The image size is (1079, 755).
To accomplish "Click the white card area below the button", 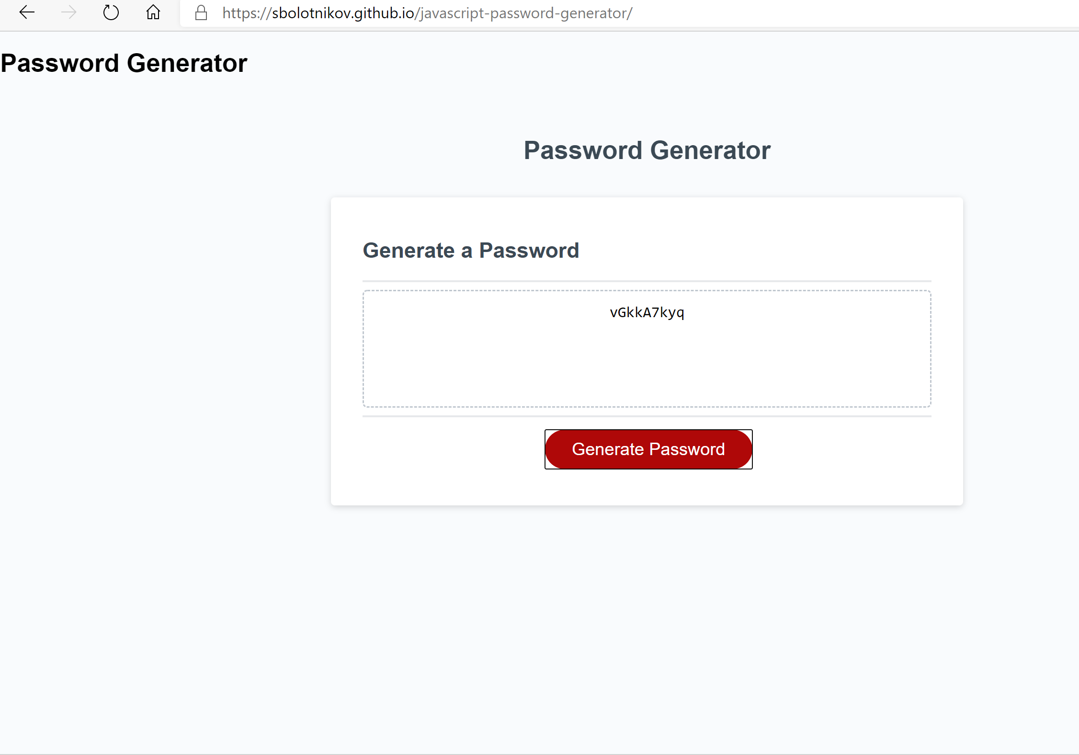I will tap(647, 487).
